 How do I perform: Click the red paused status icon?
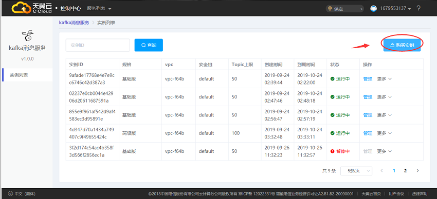[332, 151]
